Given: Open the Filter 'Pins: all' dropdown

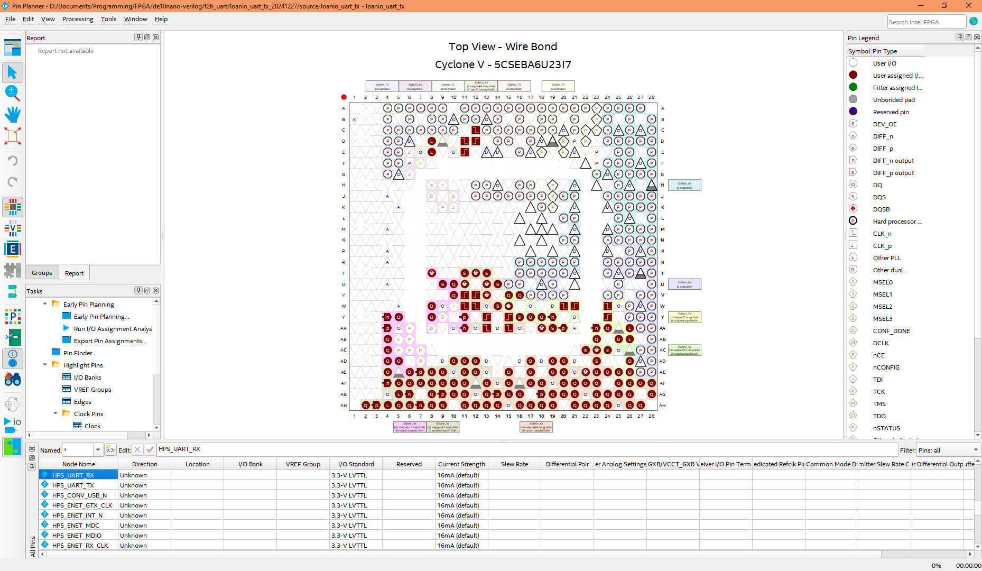Looking at the screenshot, I should coord(976,450).
